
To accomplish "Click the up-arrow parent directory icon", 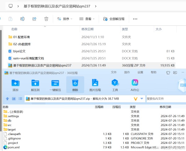I will pos(7,99).
